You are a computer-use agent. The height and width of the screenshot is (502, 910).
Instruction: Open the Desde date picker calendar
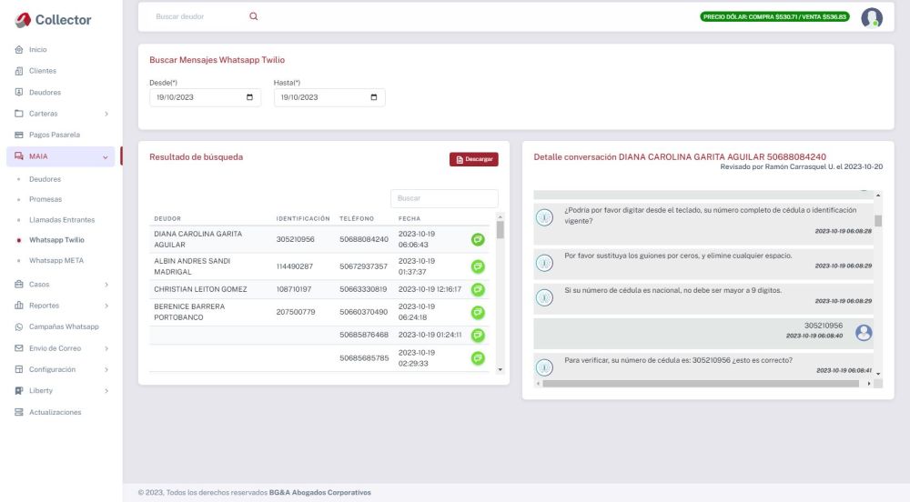click(249, 97)
